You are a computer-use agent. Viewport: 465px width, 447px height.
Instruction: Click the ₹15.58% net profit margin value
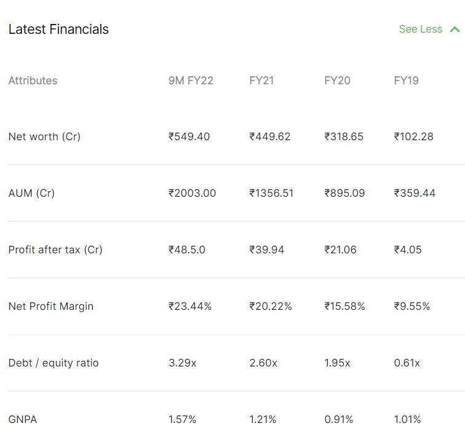(x=344, y=306)
